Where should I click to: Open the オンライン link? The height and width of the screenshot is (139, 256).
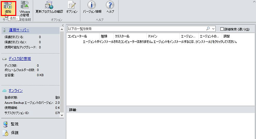click(16, 91)
